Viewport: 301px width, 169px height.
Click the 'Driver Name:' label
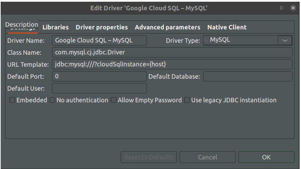pos(26,40)
